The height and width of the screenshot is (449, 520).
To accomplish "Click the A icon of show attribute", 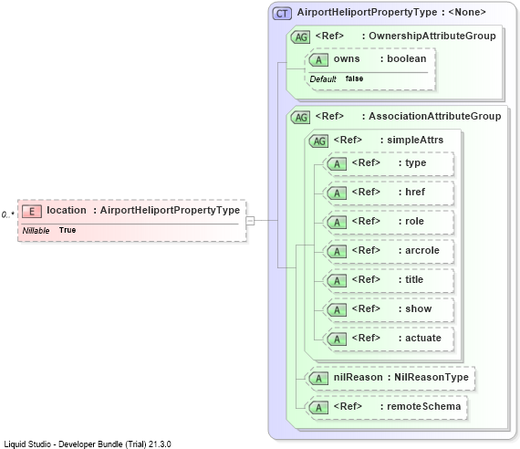I will (337, 310).
